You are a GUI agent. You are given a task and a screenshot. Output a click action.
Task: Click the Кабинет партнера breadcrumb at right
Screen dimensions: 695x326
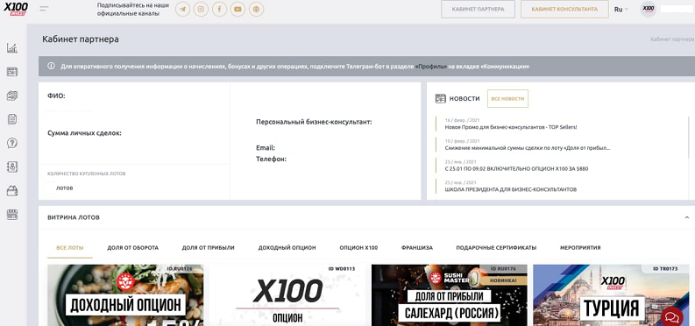click(672, 39)
